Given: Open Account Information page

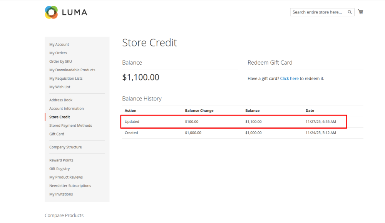Looking at the screenshot, I should pos(66,109).
